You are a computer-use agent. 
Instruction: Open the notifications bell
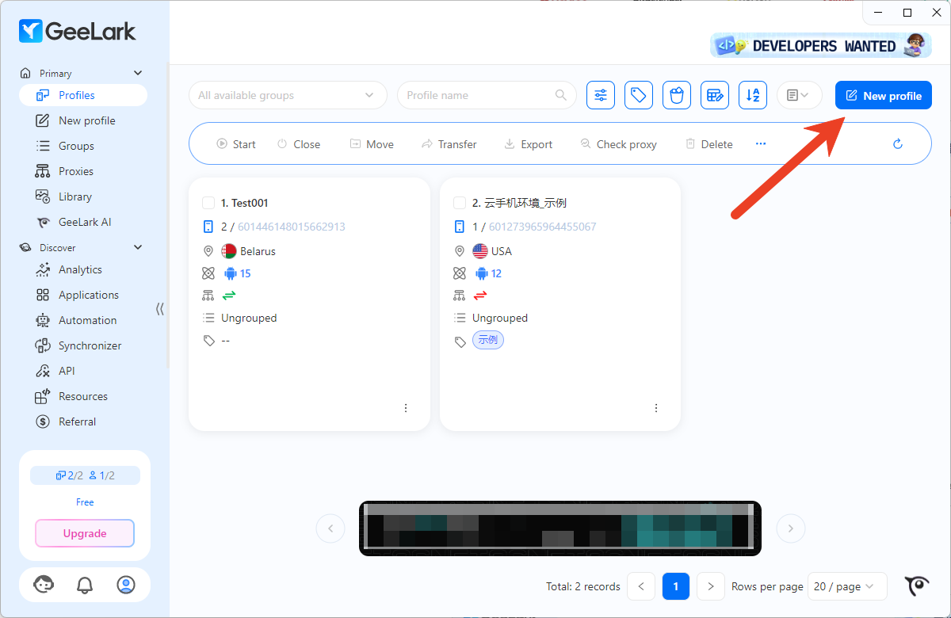(x=85, y=585)
